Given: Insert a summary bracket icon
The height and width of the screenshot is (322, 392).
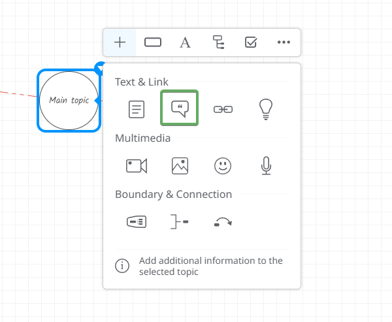Looking at the screenshot, I should 180,221.
